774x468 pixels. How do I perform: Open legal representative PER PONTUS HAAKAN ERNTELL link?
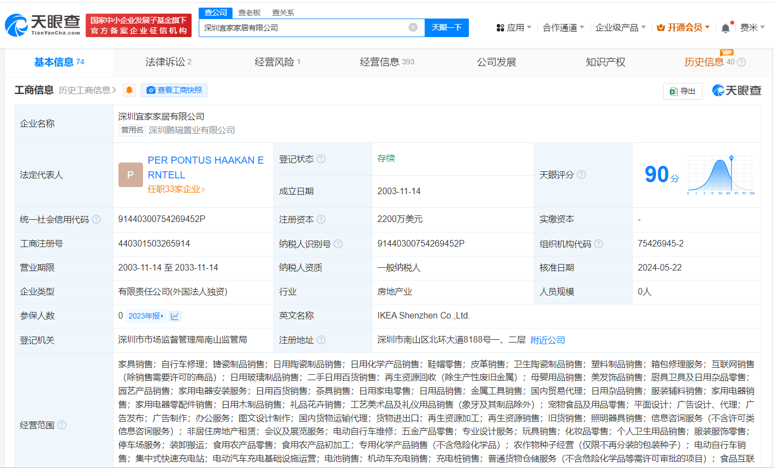point(206,167)
